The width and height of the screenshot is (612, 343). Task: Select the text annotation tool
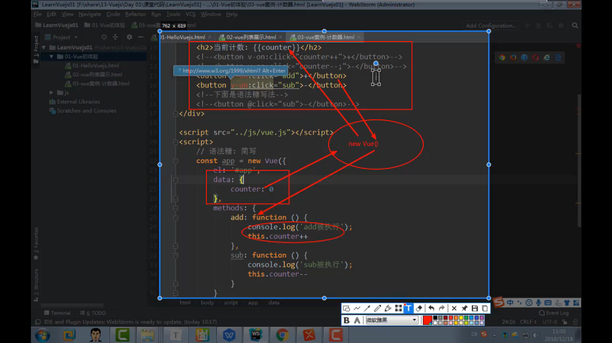click(x=408, y=309)
